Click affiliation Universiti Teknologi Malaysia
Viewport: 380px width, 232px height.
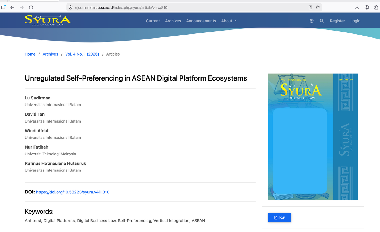point(50,154)
